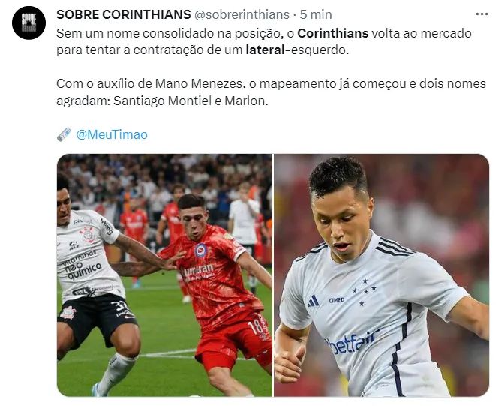Open the left photo with the red-jersey player
The image size is (496, 406).
coord(164,275)
